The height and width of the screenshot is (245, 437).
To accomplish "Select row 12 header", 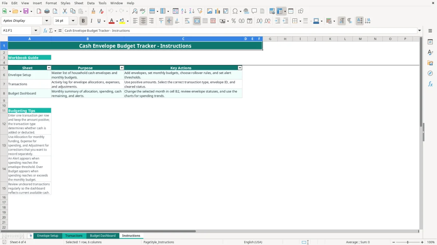I will click(4, 124).
